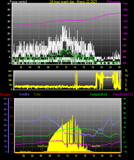Click the SunRise marker on lower graph
The image size is (134, 160).
click(43, 146)
